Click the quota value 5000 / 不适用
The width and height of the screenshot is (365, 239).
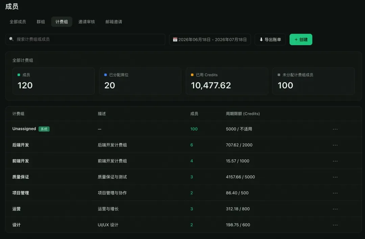pyautogui.click(x=239, y=129)
